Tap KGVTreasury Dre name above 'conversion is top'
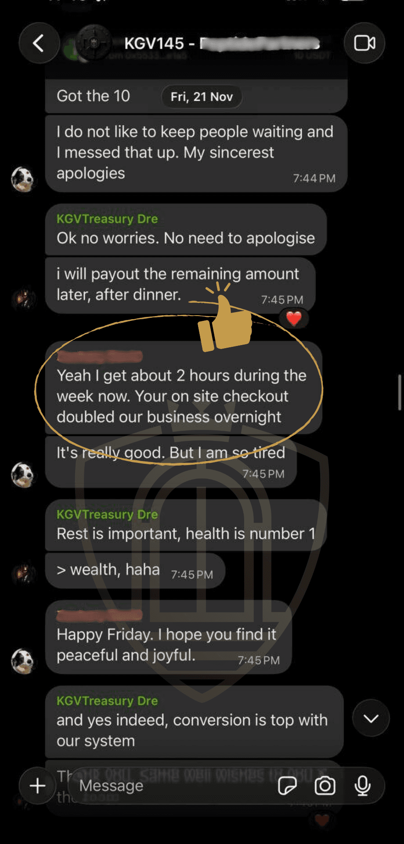This screenshot has height=844, width=404. coord(107,701)
